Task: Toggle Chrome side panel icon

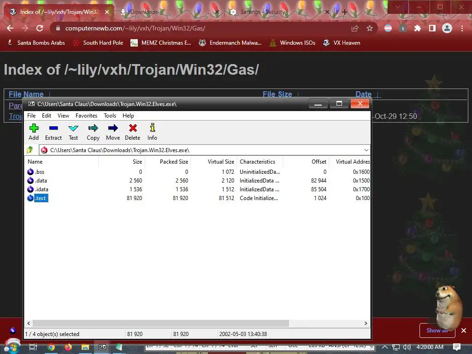Action: pos(432,28)
